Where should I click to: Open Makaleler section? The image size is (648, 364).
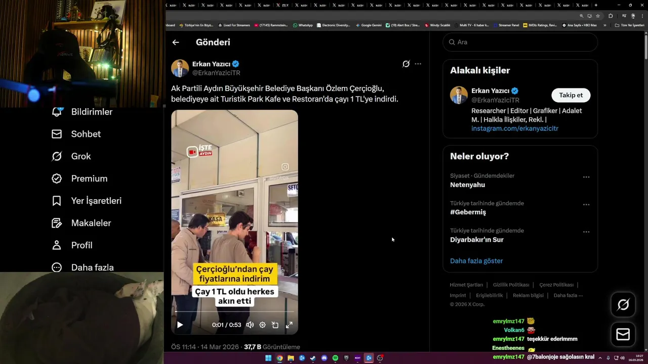[x=82, y=223]
